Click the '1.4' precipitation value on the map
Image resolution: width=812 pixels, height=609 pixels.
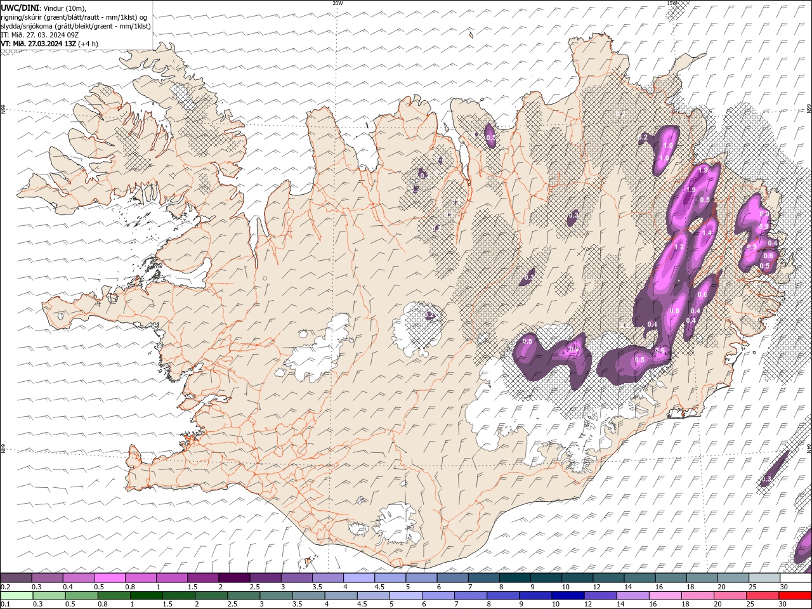coord(707,233)
